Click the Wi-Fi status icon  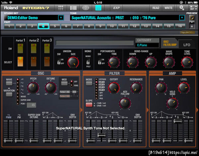(11, 2)
